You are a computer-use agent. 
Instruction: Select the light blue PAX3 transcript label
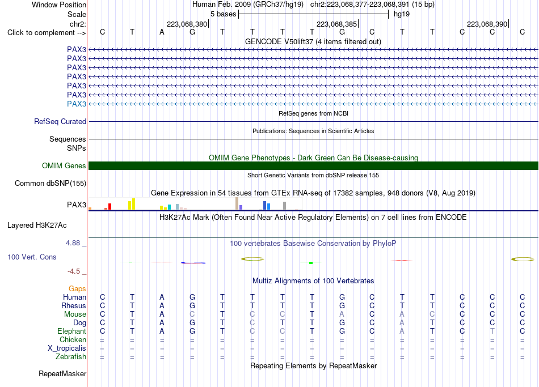point(77,104)
